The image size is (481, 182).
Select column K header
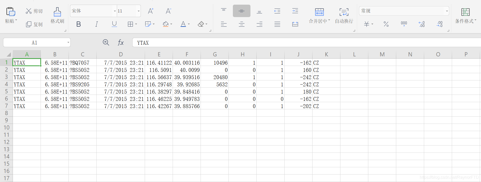point(326,54)
